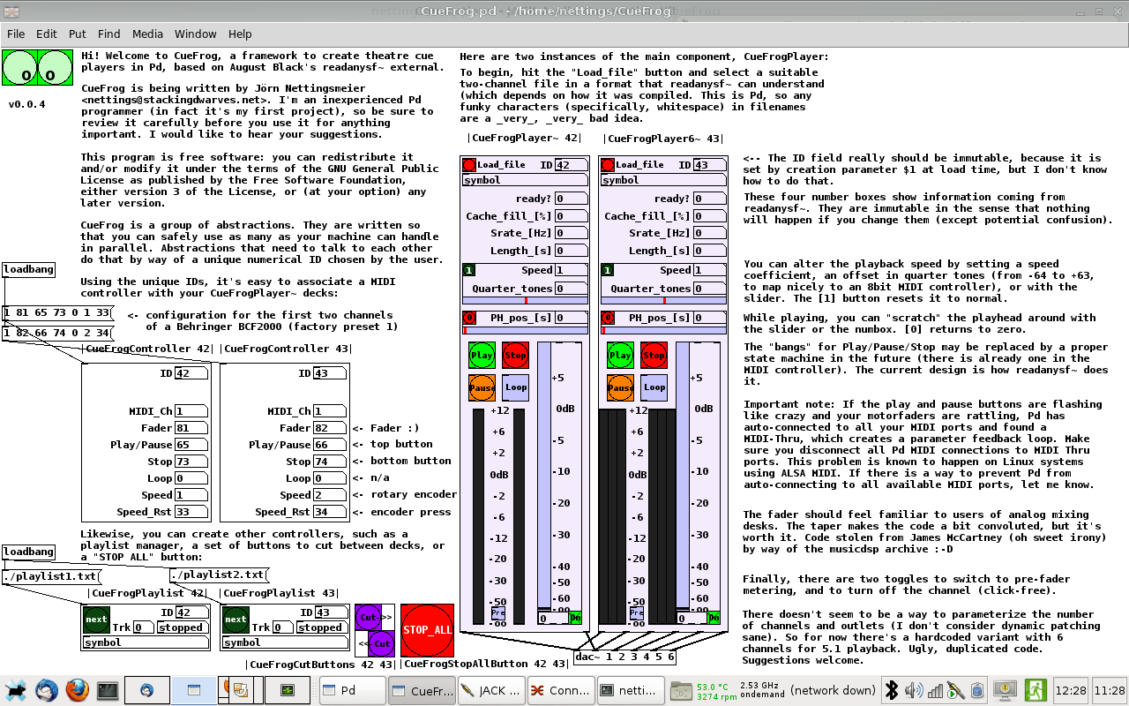Click the red Load_file bang on player 43
Image resolution: width=1129 pixels, height=706 pixels.
[x=608, y=164]
